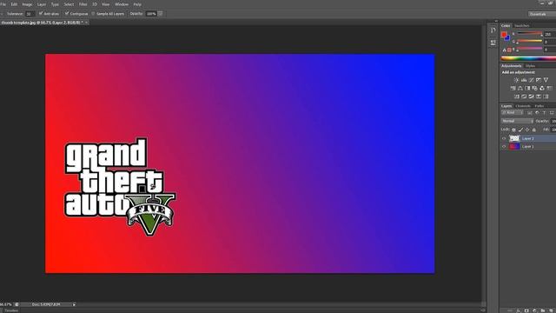Expand the collapsed panel dock arrows
The image size is (556, 313).
click(x=496, y=21)
